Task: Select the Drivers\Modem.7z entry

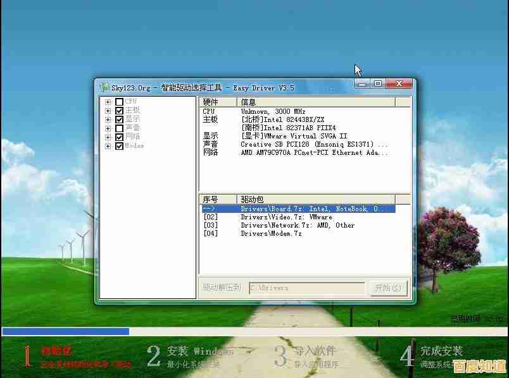Action: (x=271, y=233)
